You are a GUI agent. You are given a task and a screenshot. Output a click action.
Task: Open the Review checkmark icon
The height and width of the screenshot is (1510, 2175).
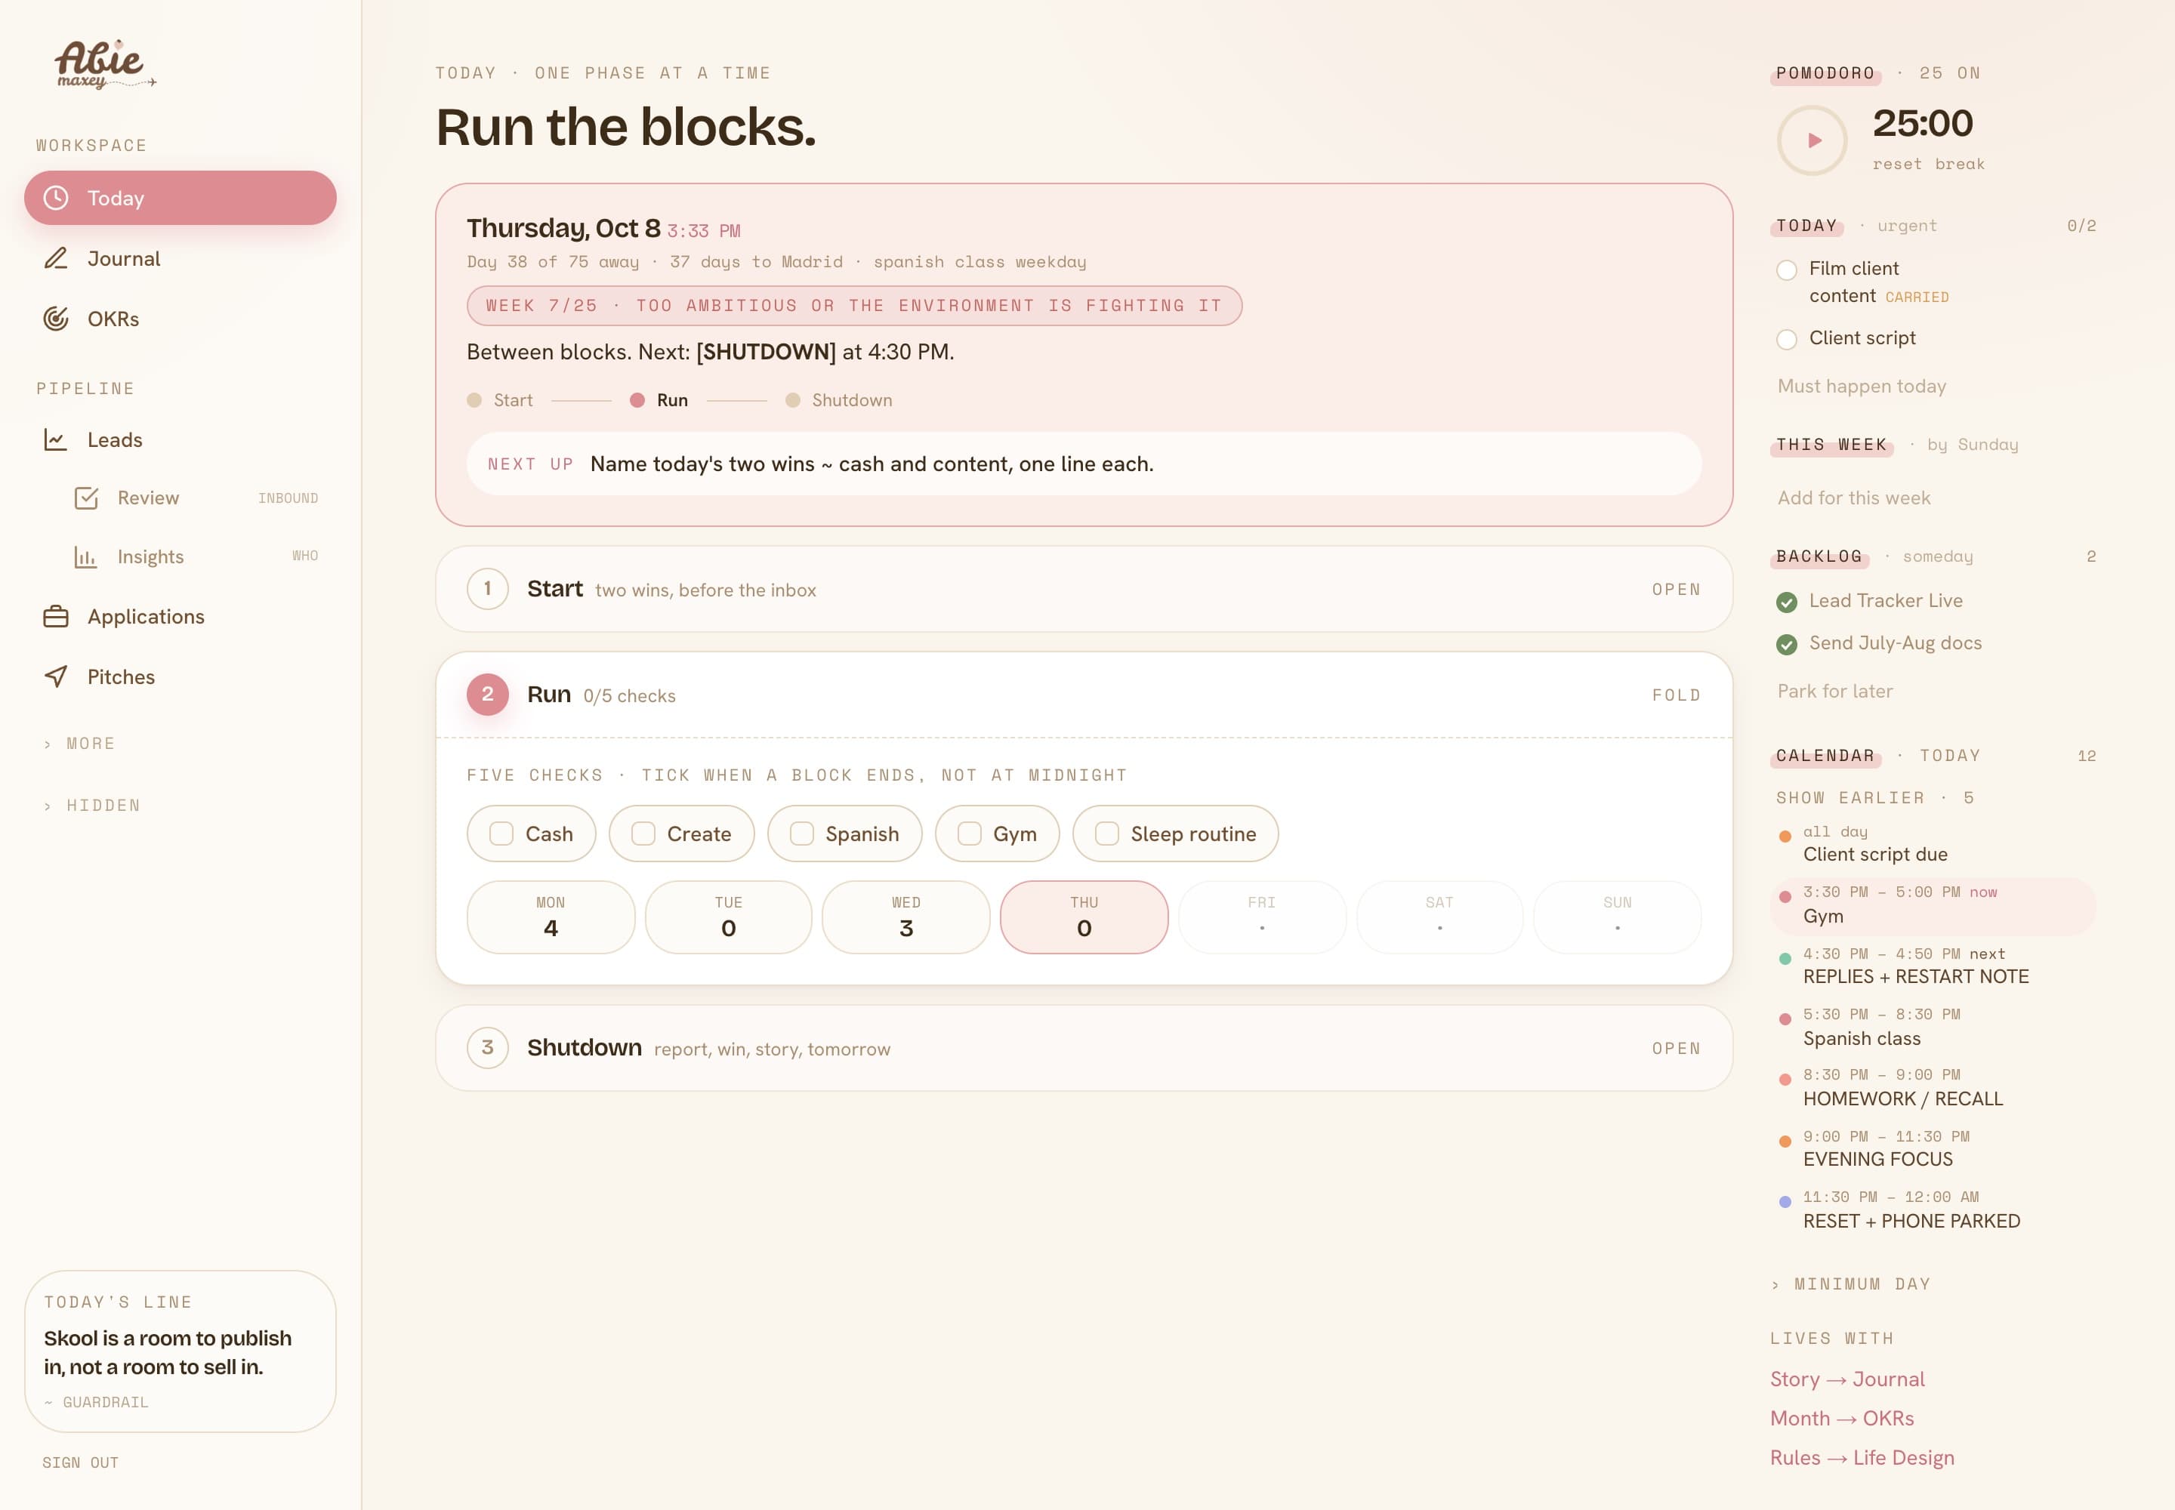86,498
